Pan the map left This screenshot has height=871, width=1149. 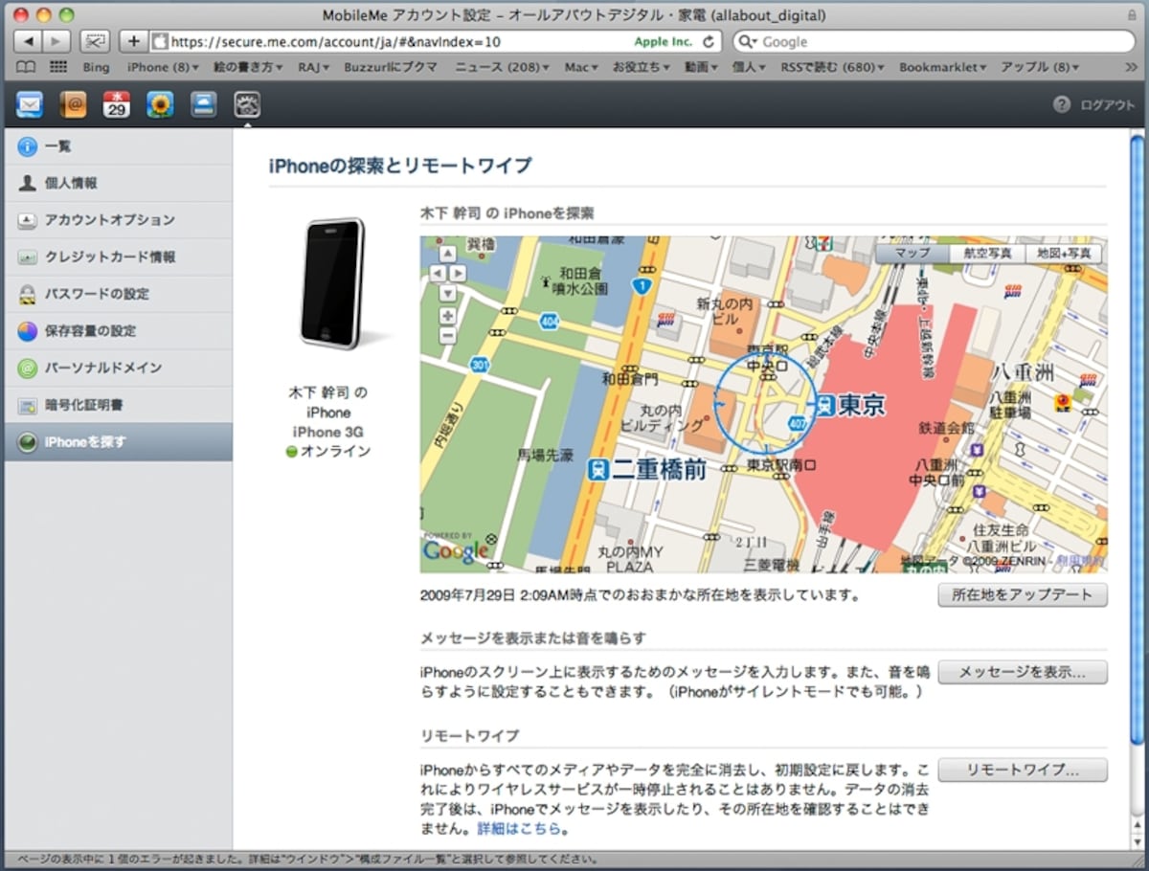437,274
